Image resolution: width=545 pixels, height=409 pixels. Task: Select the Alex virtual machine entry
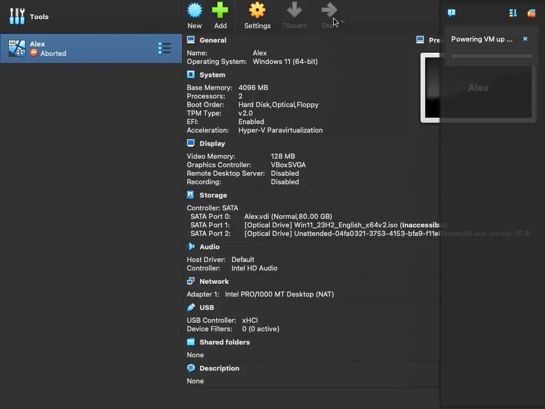pyautogui.click(x=91, y=48)
